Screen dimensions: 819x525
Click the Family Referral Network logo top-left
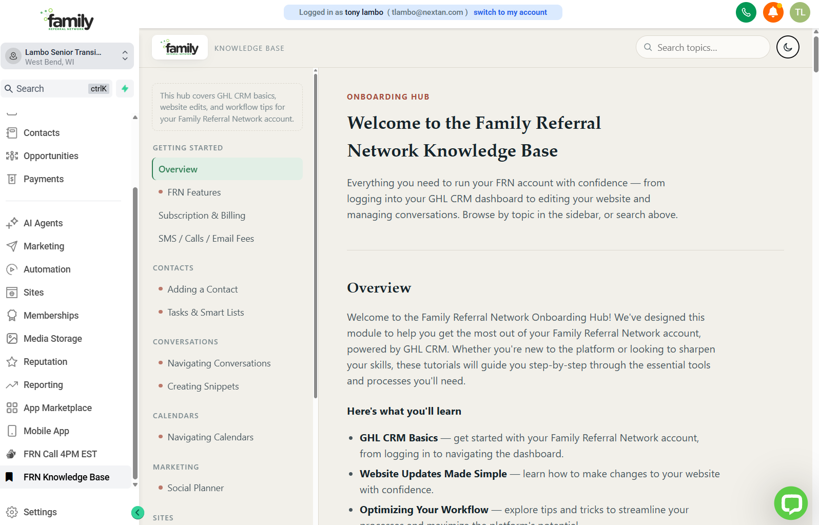[x=67, y=20]
